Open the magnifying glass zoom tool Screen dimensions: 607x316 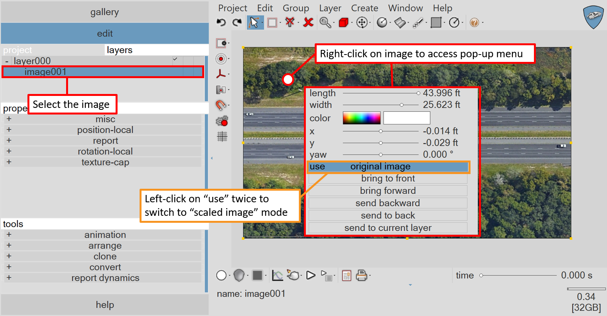325,22
